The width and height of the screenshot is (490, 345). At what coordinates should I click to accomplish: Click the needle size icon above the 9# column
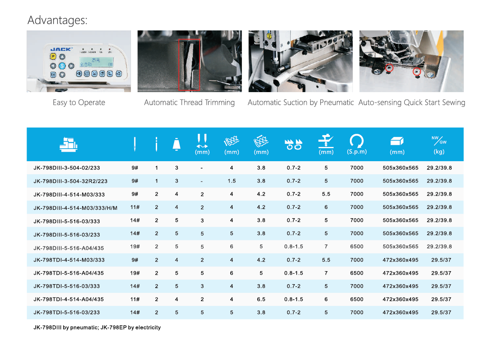135,144
